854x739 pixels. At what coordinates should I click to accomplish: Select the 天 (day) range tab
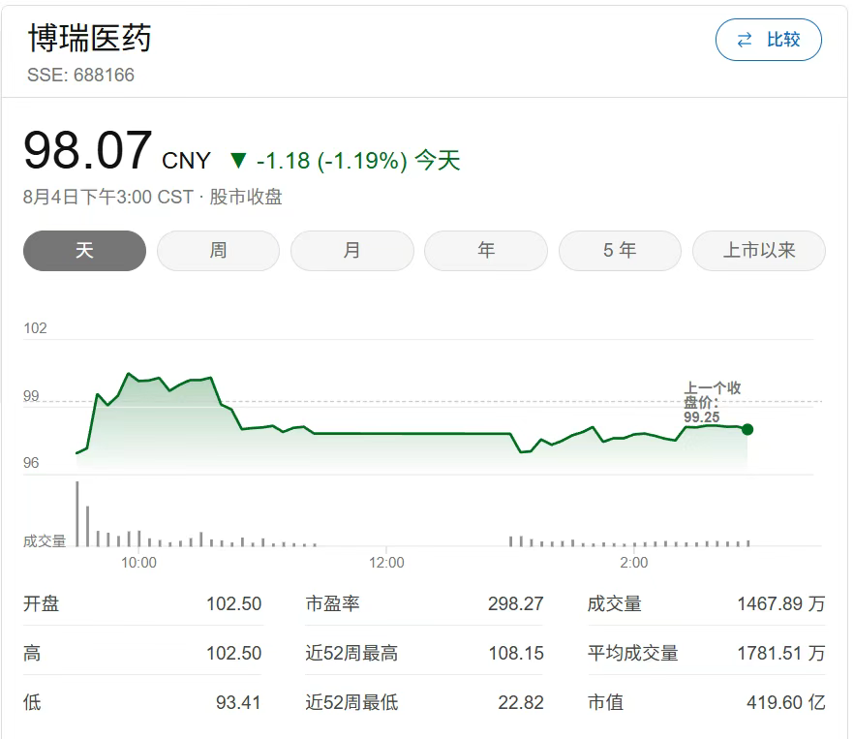84,251
